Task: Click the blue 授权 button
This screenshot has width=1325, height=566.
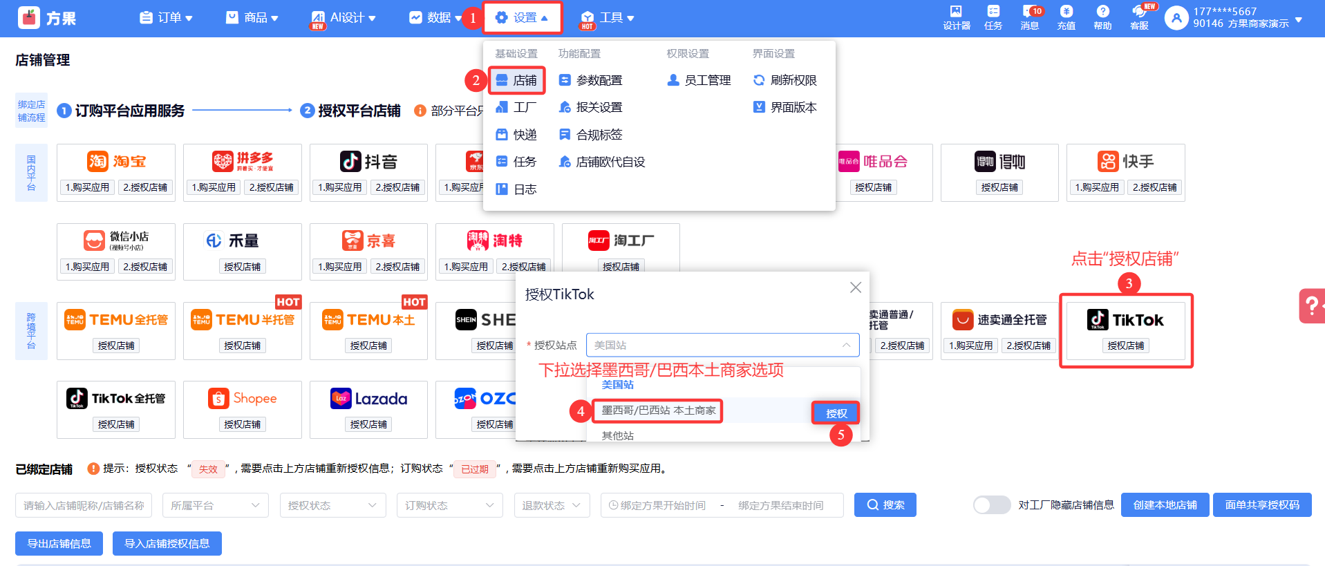Action: (x=836, y=413)
